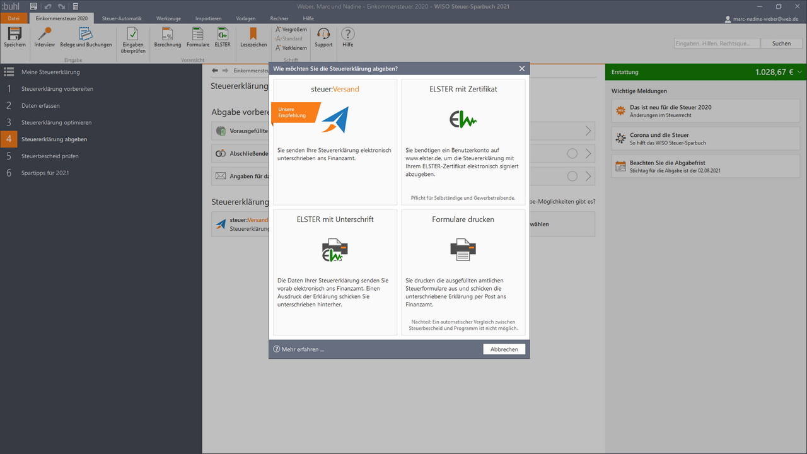The image size is (807, 454).
Task: Open Support headset icon
Action: click(x=323, y=34)
